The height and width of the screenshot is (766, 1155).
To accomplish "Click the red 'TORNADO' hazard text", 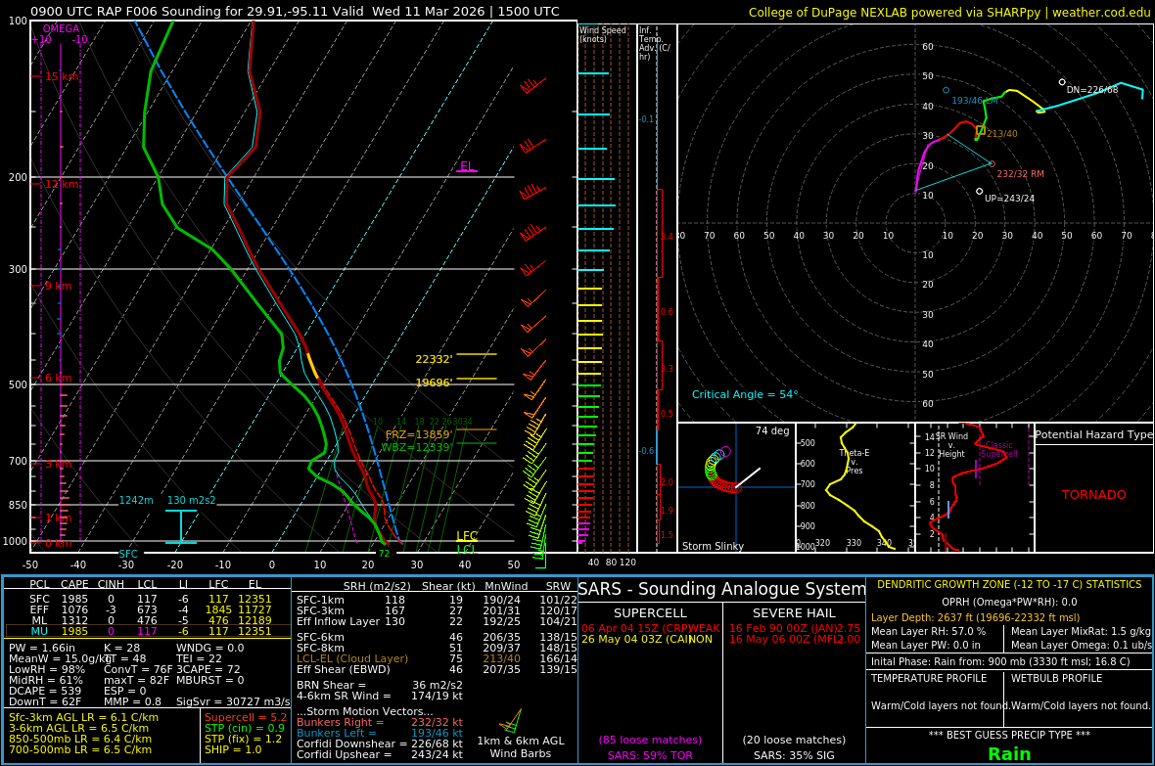I will click(x=1094, y=495).
